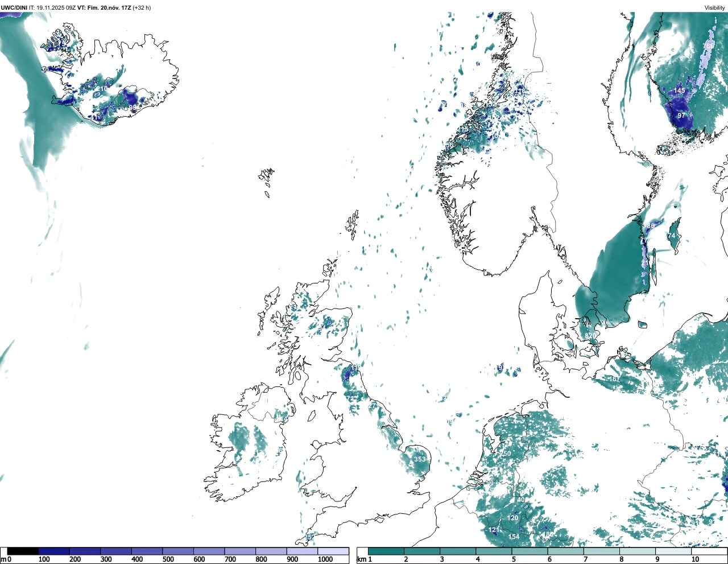Click the 'Visibility' title label
The height and width of the screenshot is (564, 728).
(715, 7)
